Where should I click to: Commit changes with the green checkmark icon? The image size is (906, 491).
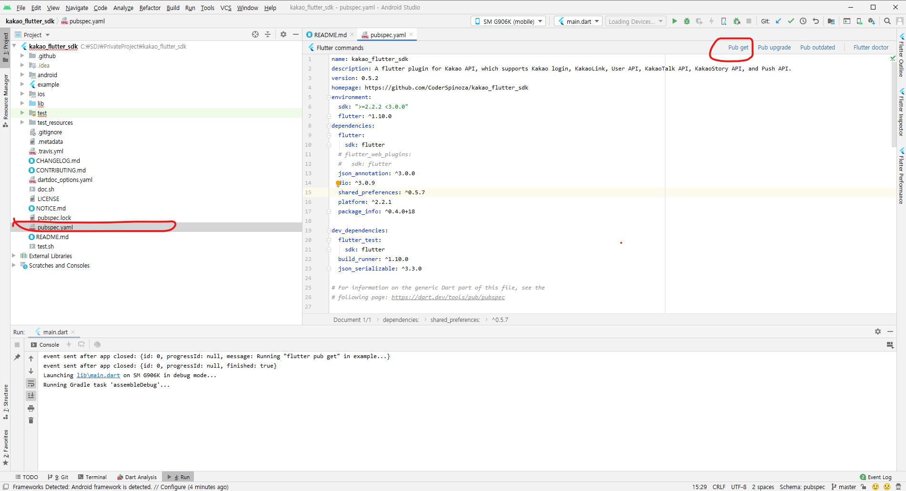pos(791,21)
